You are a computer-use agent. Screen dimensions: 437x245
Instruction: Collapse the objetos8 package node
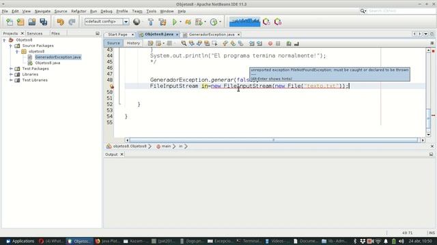(17, 52)
